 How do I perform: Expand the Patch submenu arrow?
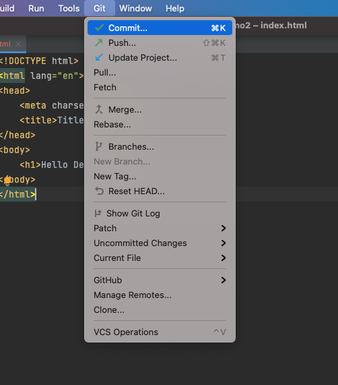(x=224, y=228)
